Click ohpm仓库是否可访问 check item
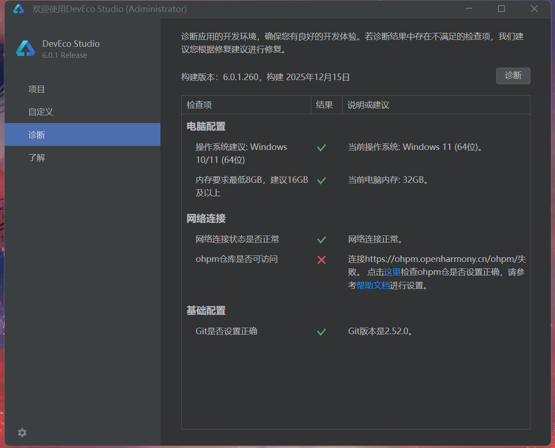 click(x=236, y=259)
